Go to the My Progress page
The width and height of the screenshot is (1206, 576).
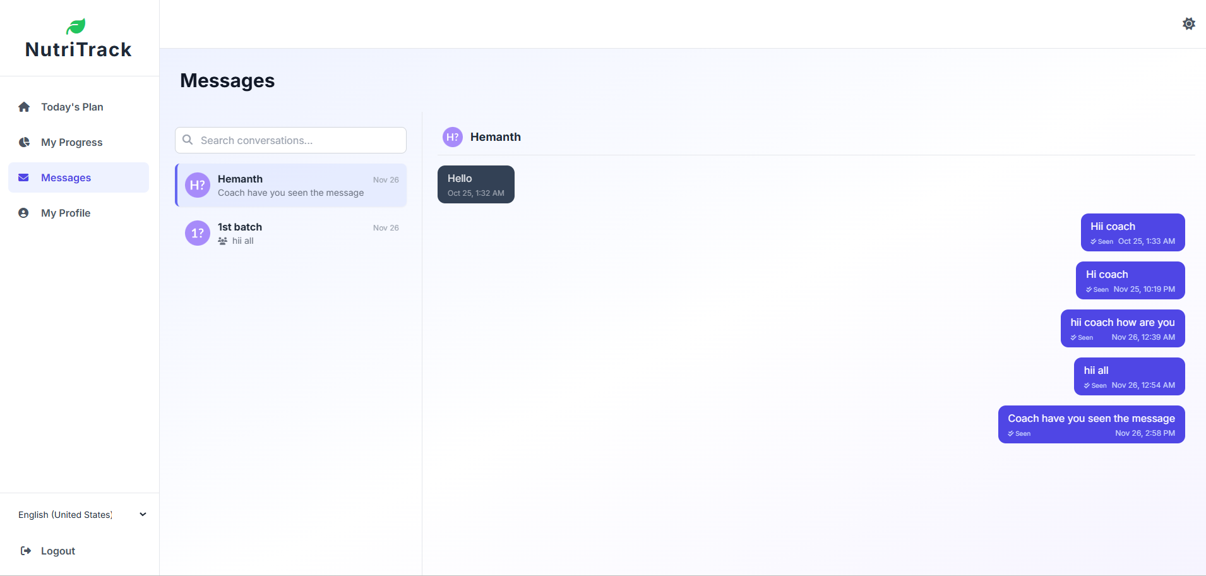click(71, 142)
